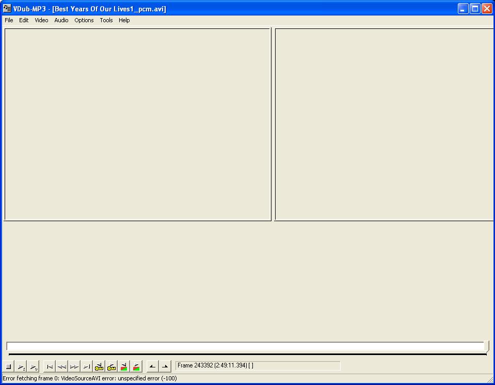The width and height of the screenshot is (495, 385).
Task: Go to previous keyframe
Action: click(99, 367)
